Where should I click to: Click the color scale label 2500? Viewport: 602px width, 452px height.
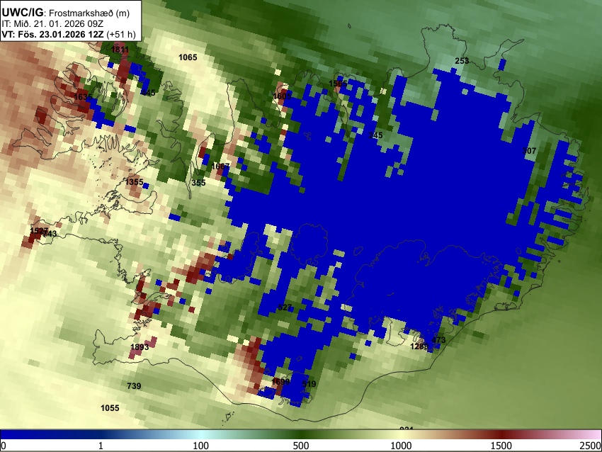point(591,446)
